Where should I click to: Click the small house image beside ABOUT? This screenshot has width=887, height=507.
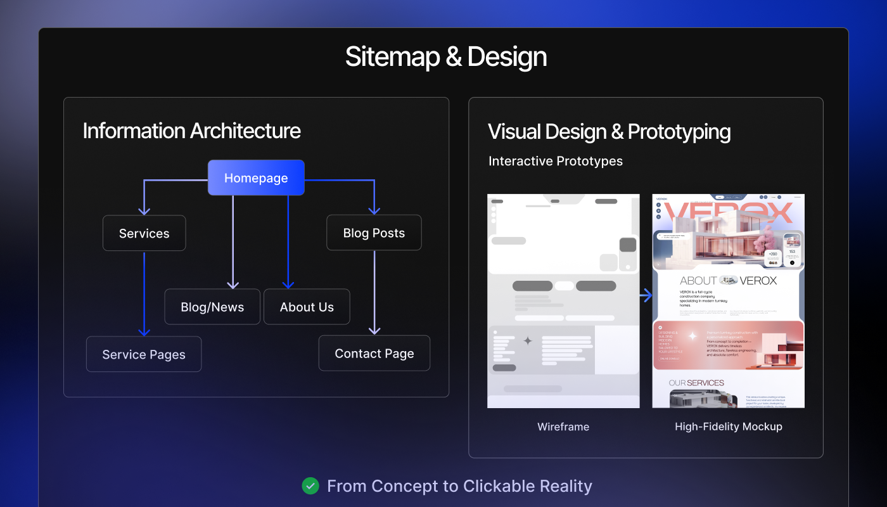point(729,281)
